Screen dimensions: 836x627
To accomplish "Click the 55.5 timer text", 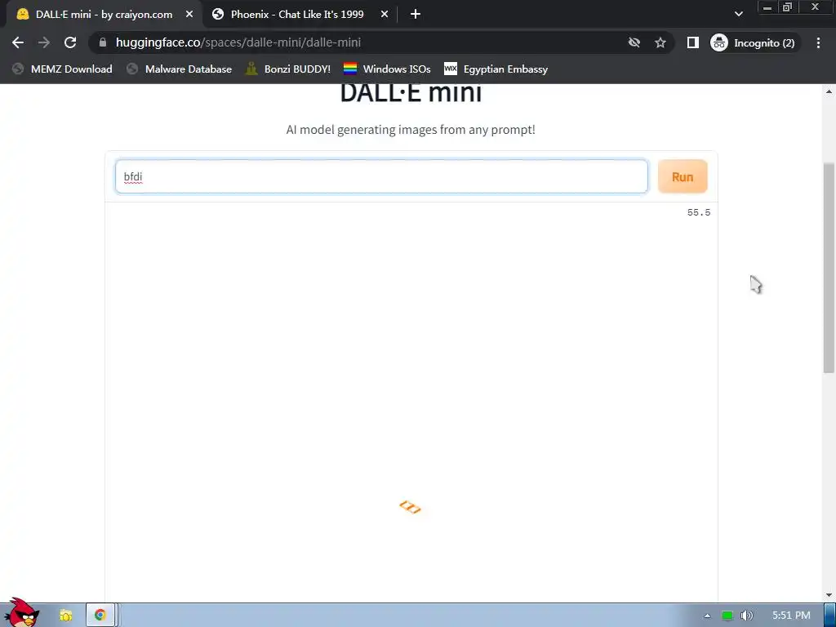I will pos(699,212).
